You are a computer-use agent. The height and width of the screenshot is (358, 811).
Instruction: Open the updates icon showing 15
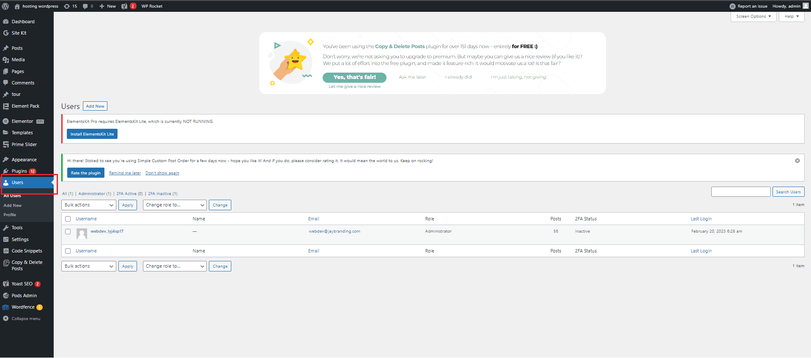[x=67, y=6]
